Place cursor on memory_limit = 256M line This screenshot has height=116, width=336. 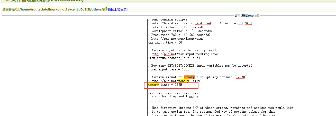(x=165, y=85)
